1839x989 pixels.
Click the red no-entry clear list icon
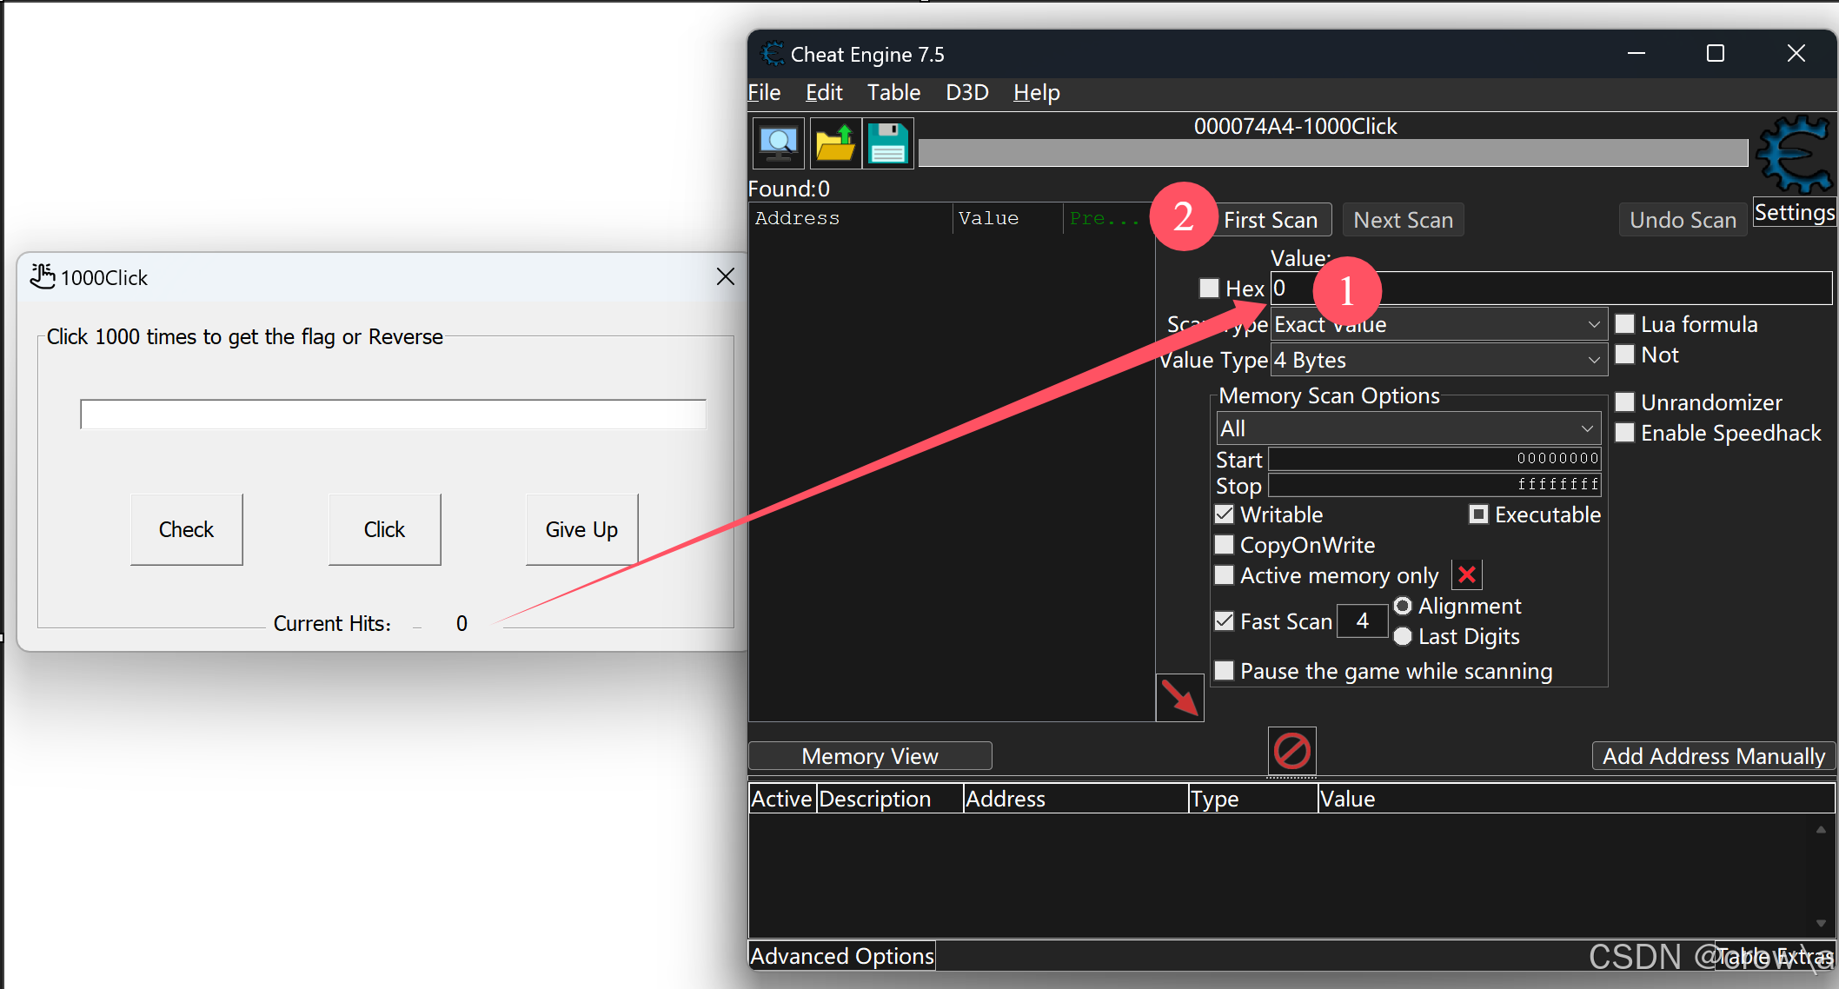(x=1291, y=751)
